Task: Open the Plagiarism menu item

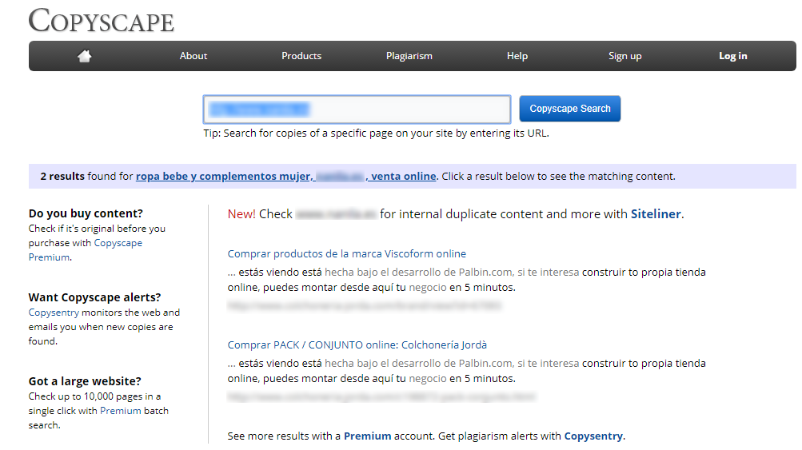Action: tap(409, 56)
